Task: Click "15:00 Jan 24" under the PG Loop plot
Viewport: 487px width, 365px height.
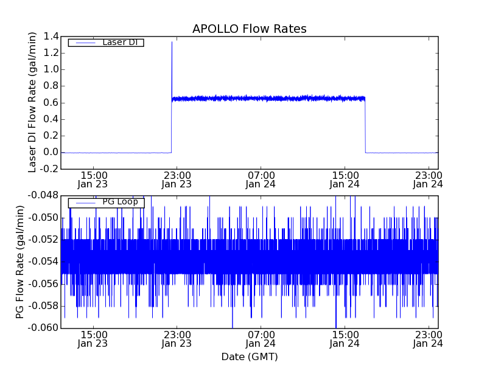Action: point(345,339)
